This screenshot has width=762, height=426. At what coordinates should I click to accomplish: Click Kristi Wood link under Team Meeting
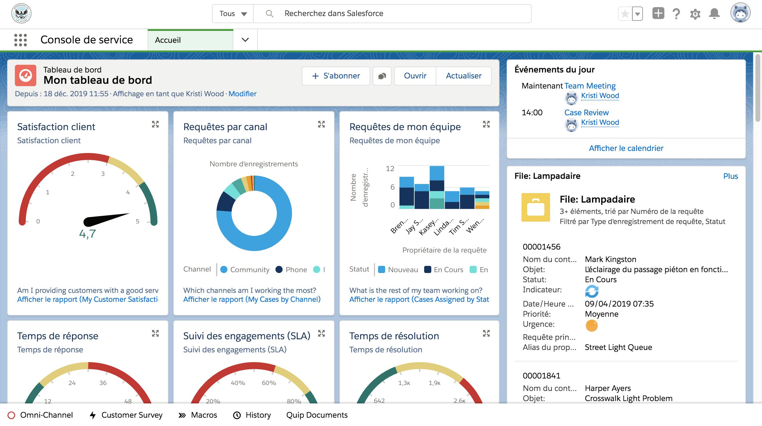(600, 96)
